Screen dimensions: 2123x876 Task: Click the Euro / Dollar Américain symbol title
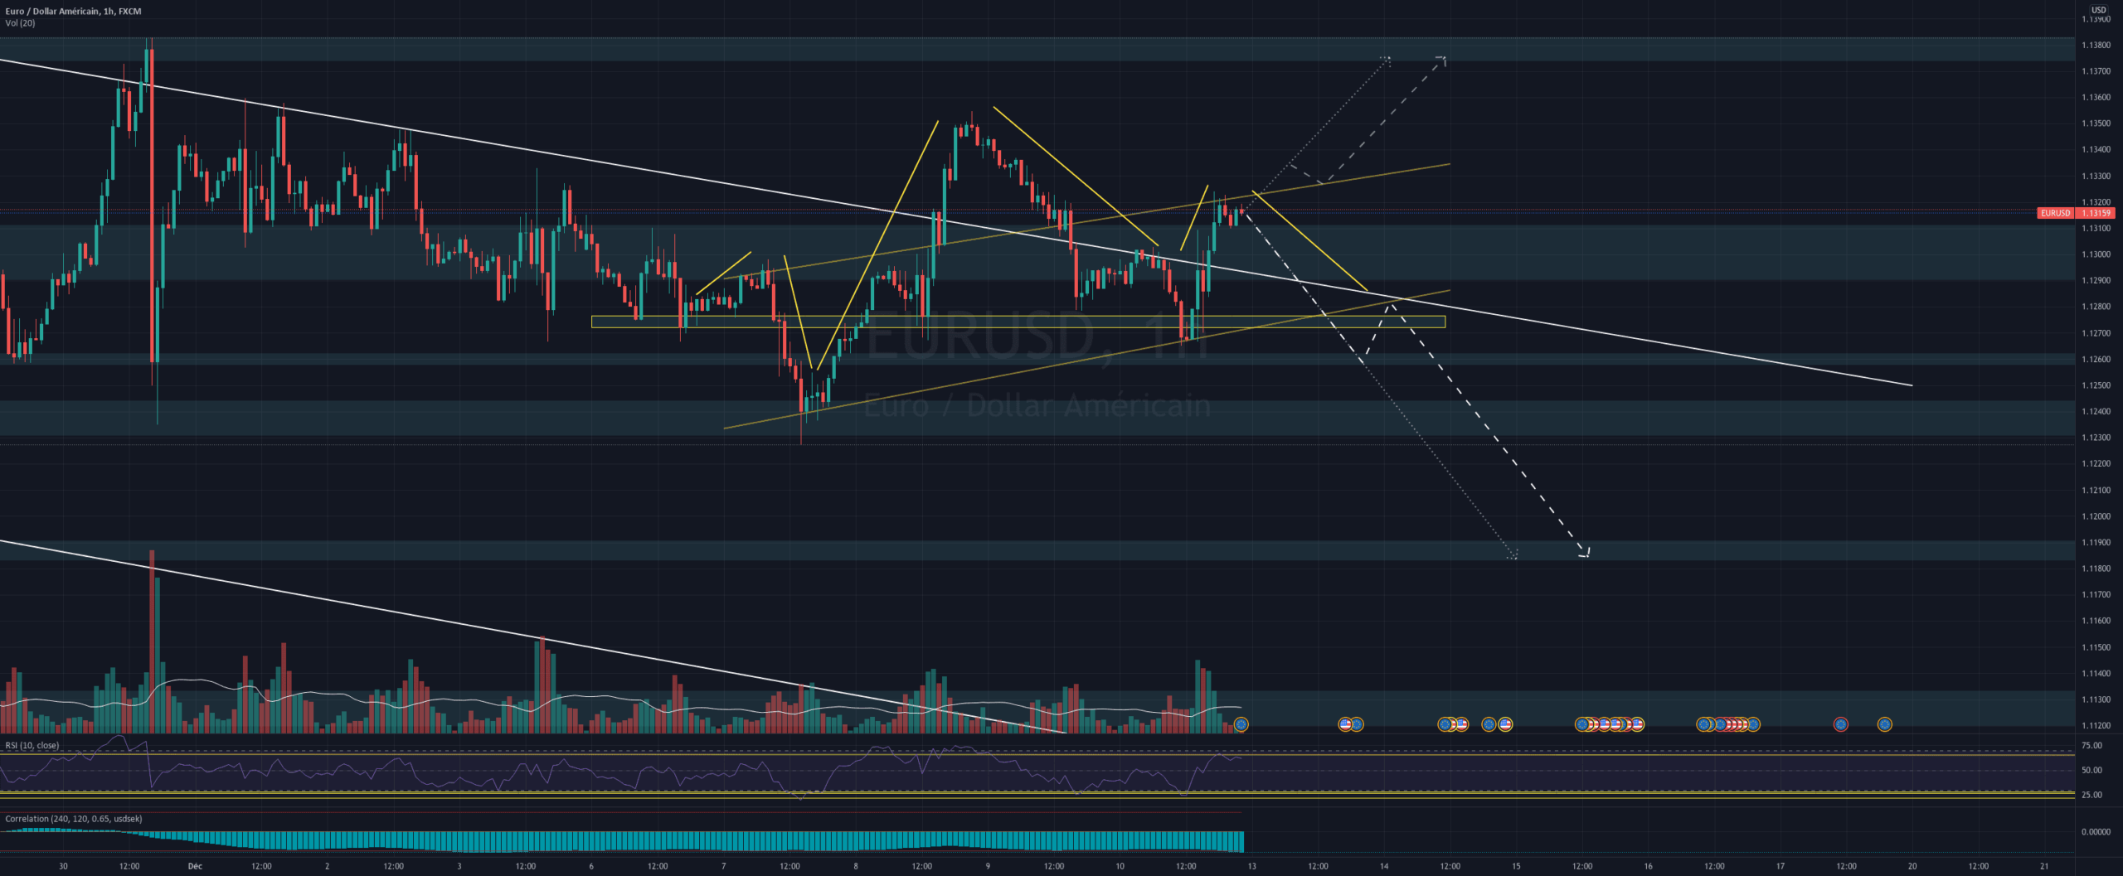51,11
